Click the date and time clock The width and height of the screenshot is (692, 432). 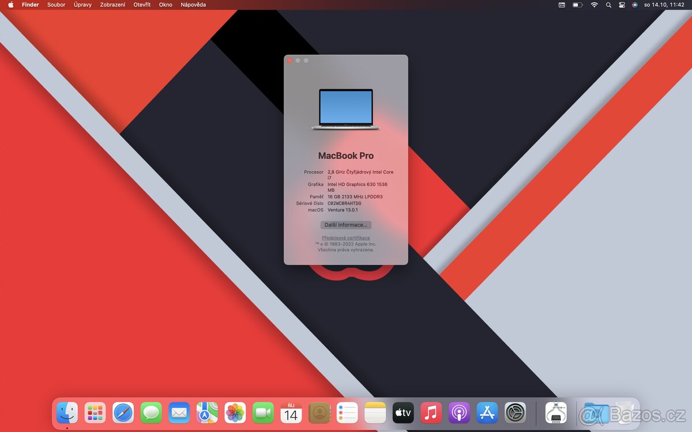click(x=664, y=5)
